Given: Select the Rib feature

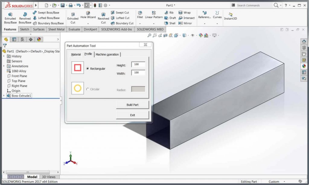Looking at the screenshot, I should coord(169,13).
